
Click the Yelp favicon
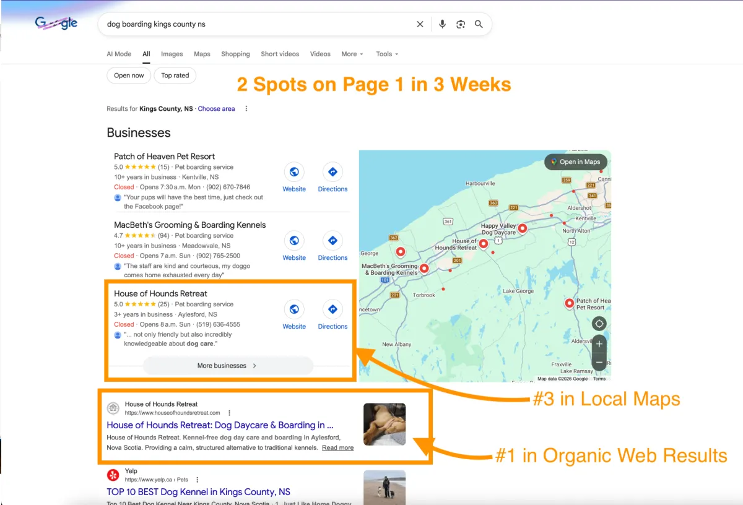click(113, 475)
